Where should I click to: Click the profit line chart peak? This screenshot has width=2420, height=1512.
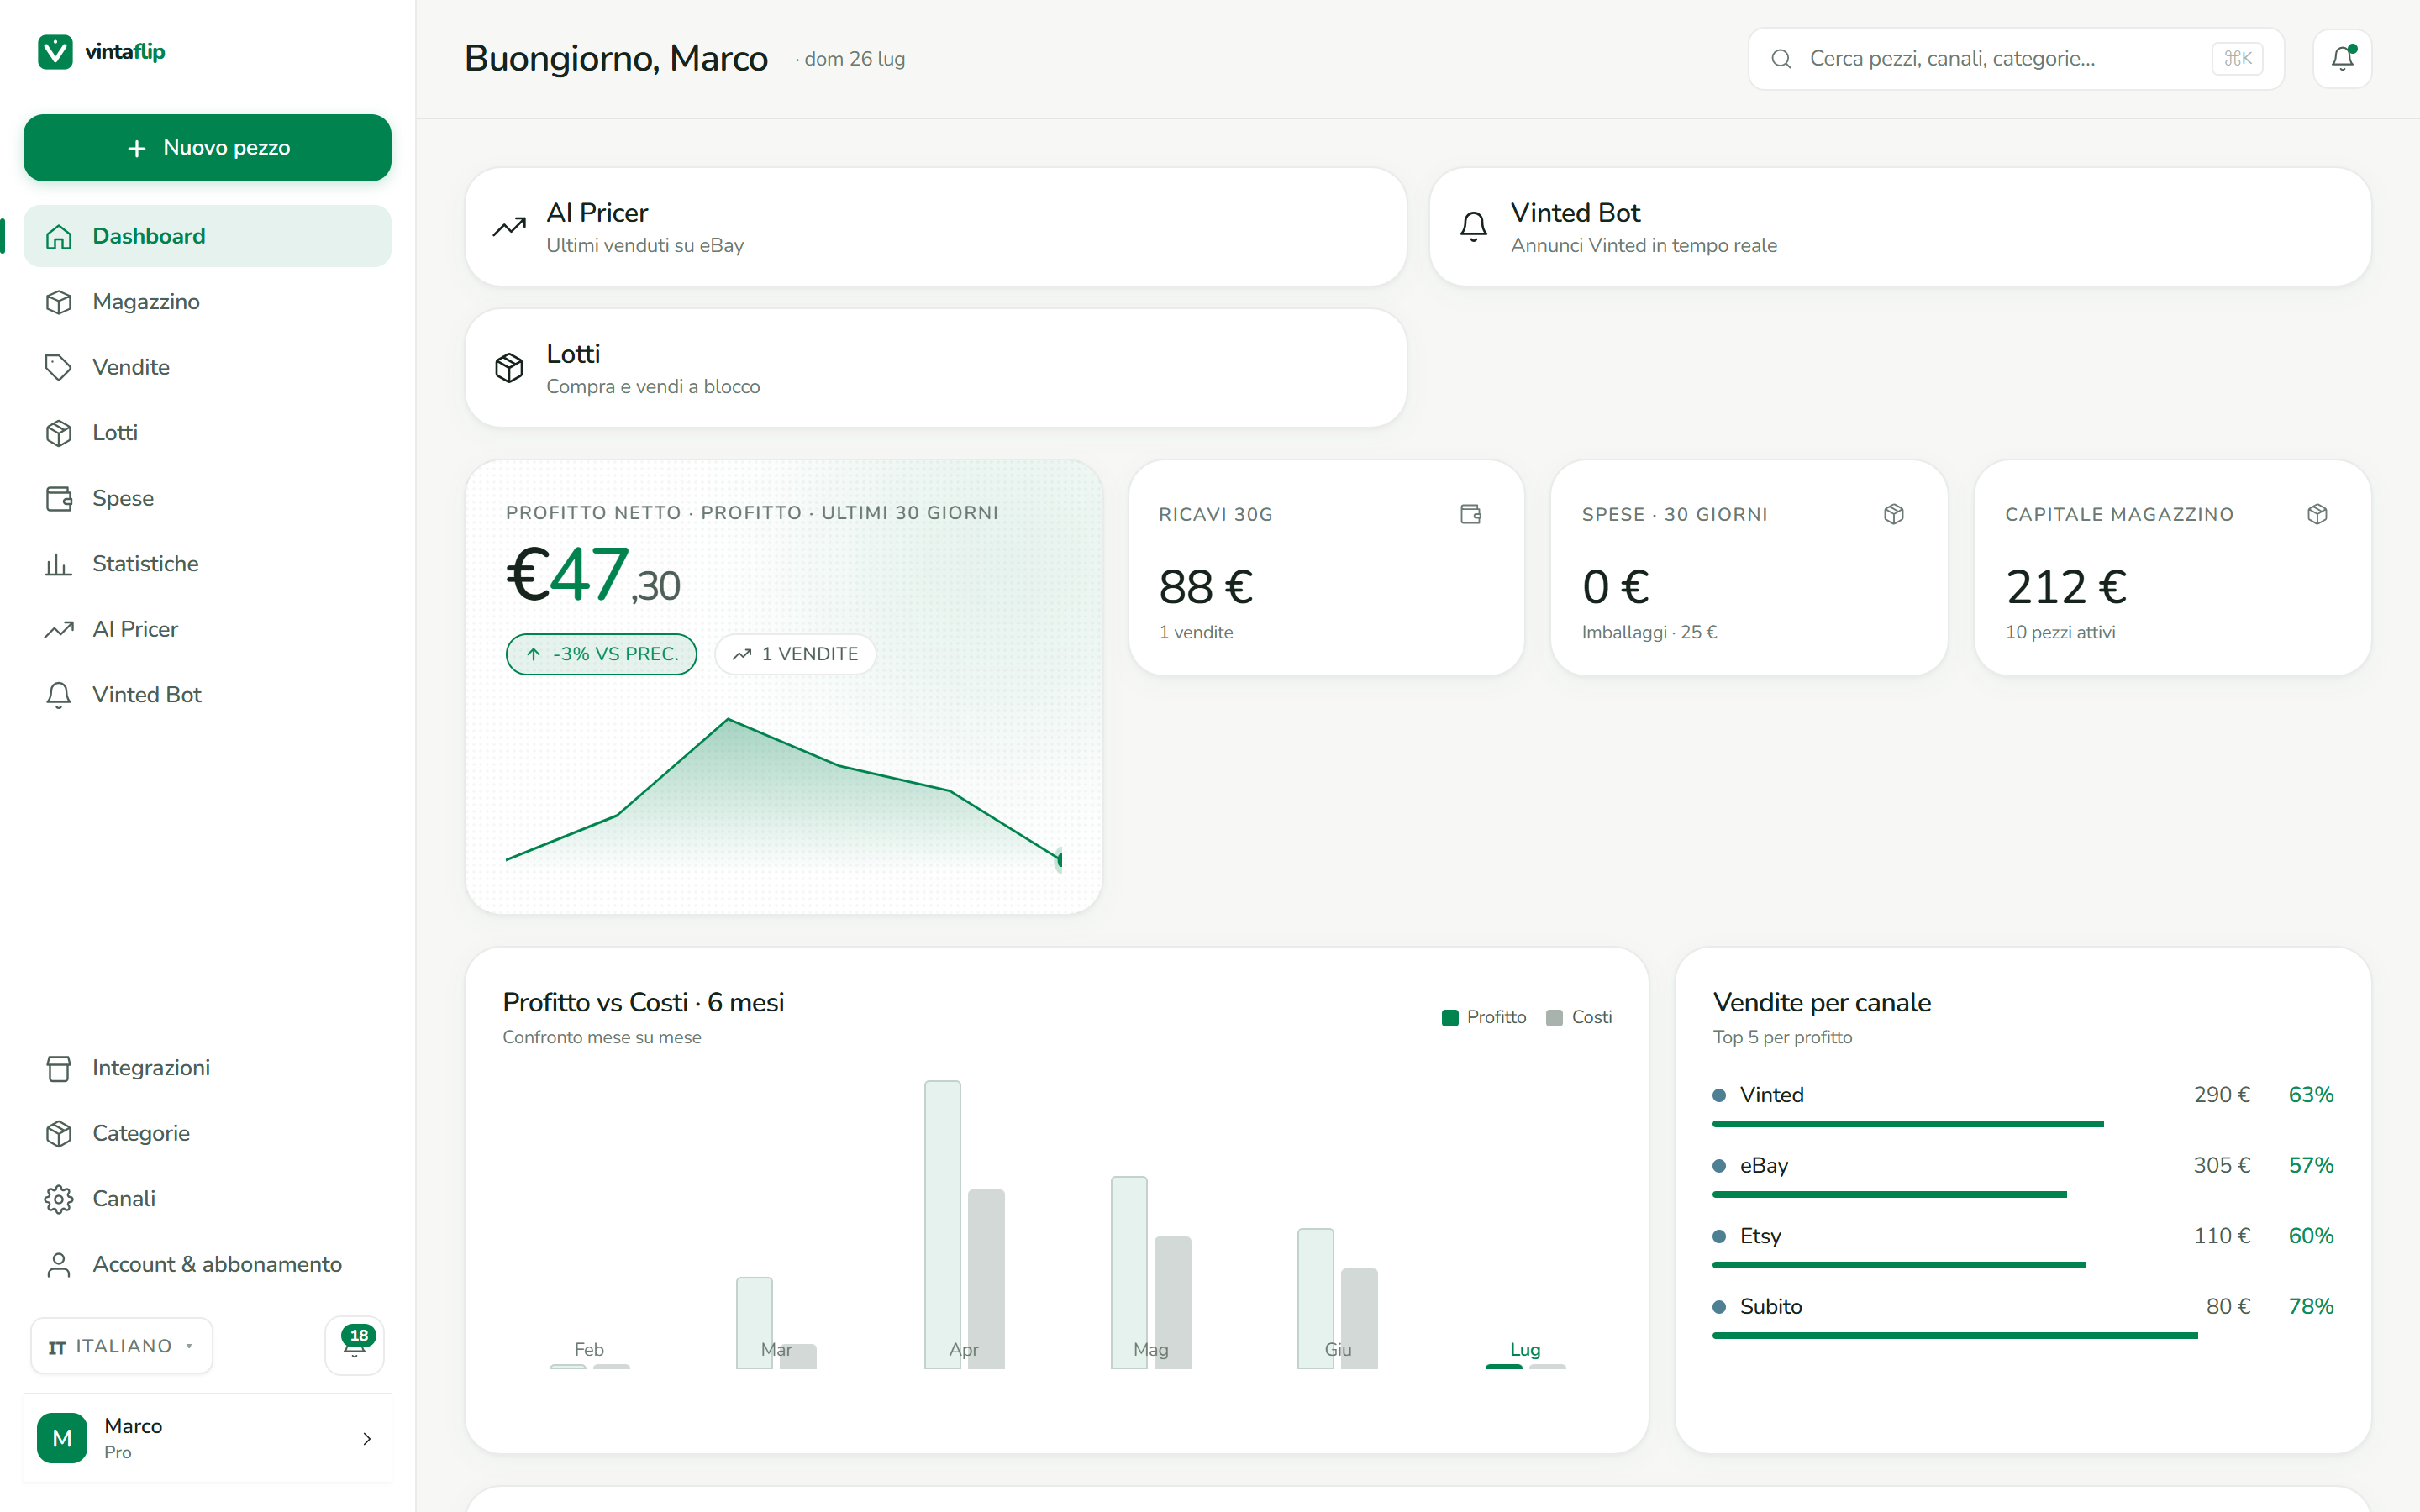coord(728,719)
